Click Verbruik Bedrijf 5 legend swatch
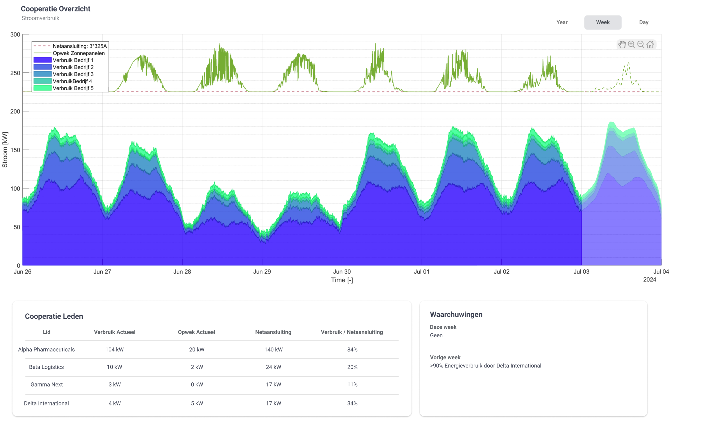This screenshot has width=702, height=442. [43, 88]
